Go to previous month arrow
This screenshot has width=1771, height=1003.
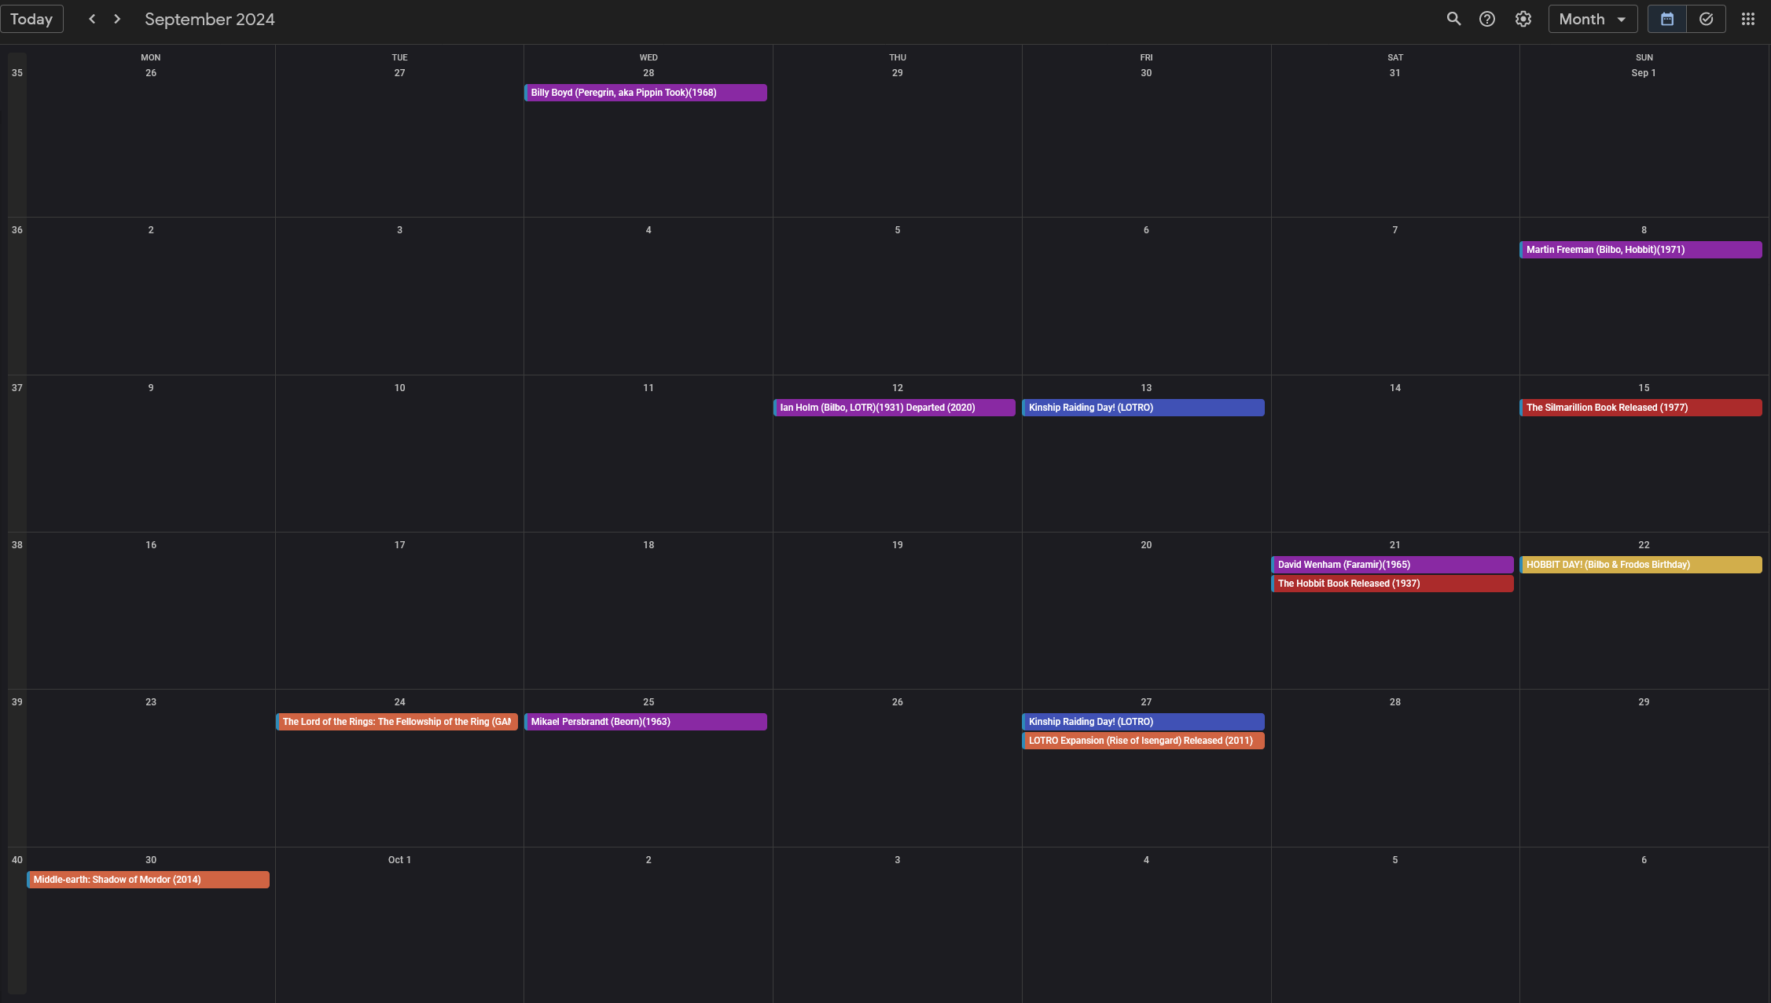click(x=92, y=19)
